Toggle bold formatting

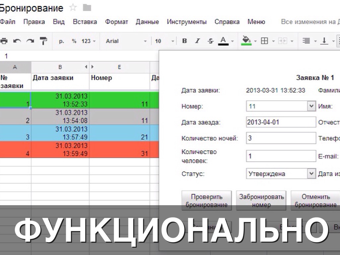[x=185, y=41]
